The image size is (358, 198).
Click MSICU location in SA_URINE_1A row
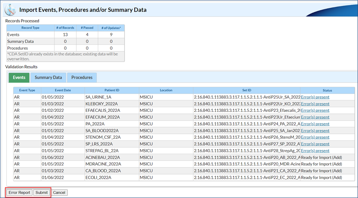[166, 97]
